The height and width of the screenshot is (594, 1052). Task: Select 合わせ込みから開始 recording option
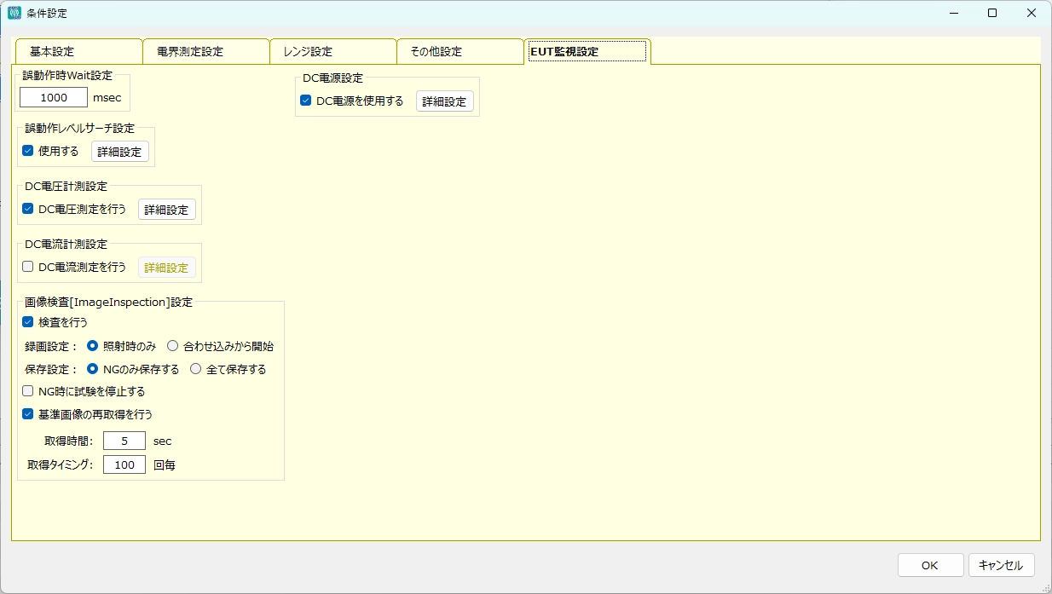[x=173, y=346]
